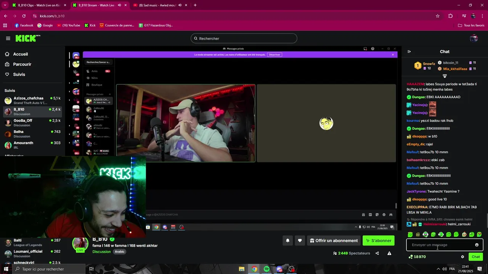Collapse the chat panel

[x=409, y=52]
